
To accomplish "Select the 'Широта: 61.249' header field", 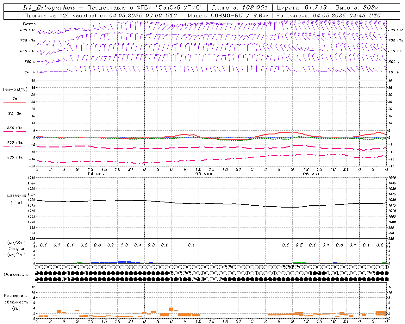I will click(x=302, y=8).
